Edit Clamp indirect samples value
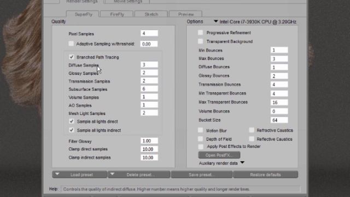This screenshot has width=350, height=197. (149, 158)
